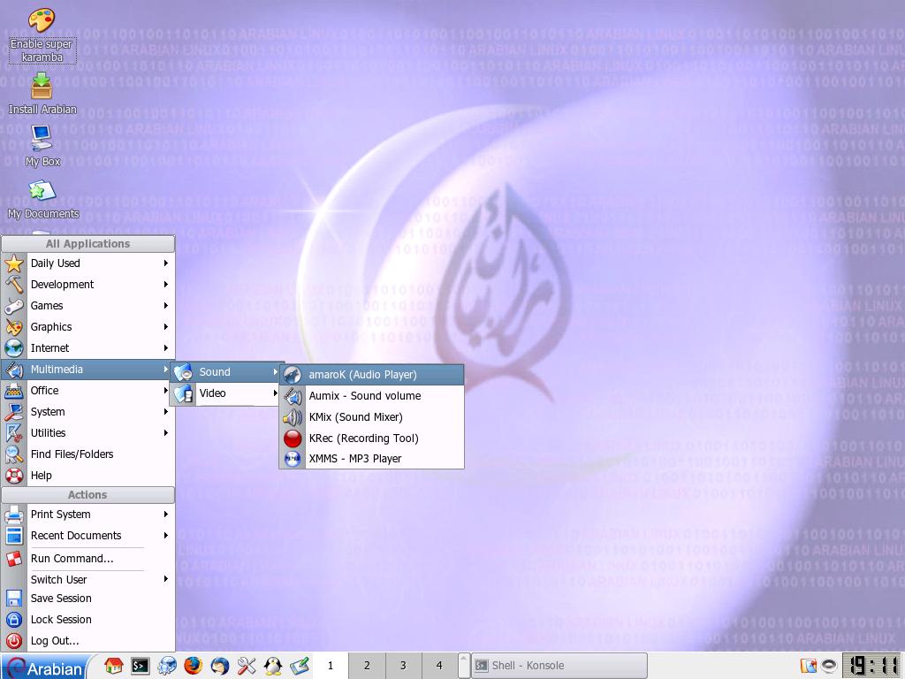The width and height of the screenshot is (905, 679).
Task: Expand the Print System submenu
Action: point(87,515)
